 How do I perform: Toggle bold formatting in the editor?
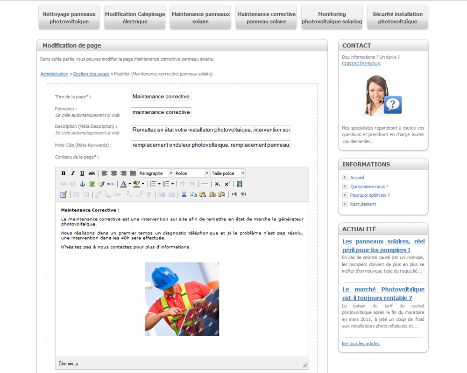[x=64, y=173]
